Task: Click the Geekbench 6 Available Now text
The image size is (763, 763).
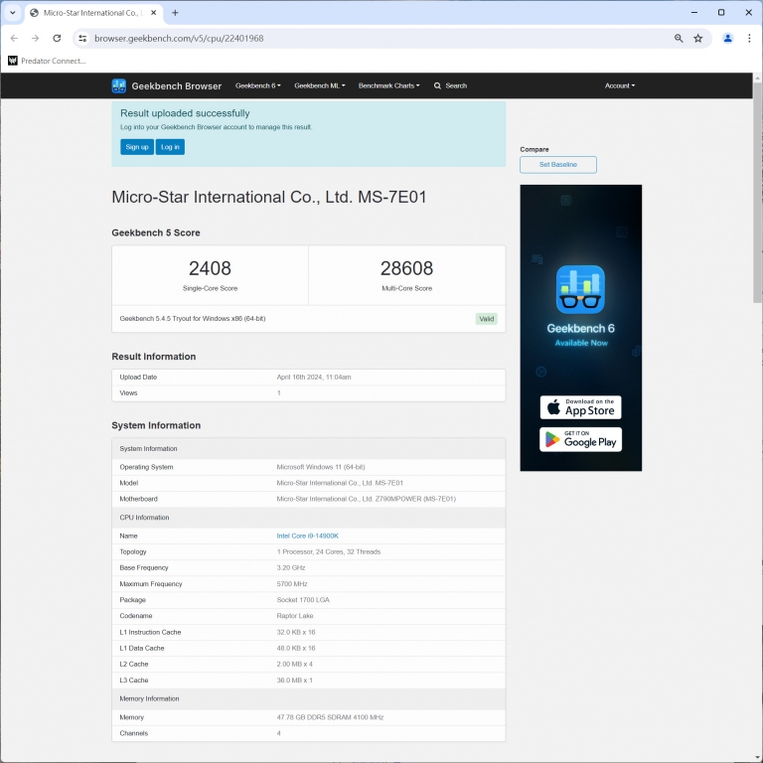Action: point(580,335)
